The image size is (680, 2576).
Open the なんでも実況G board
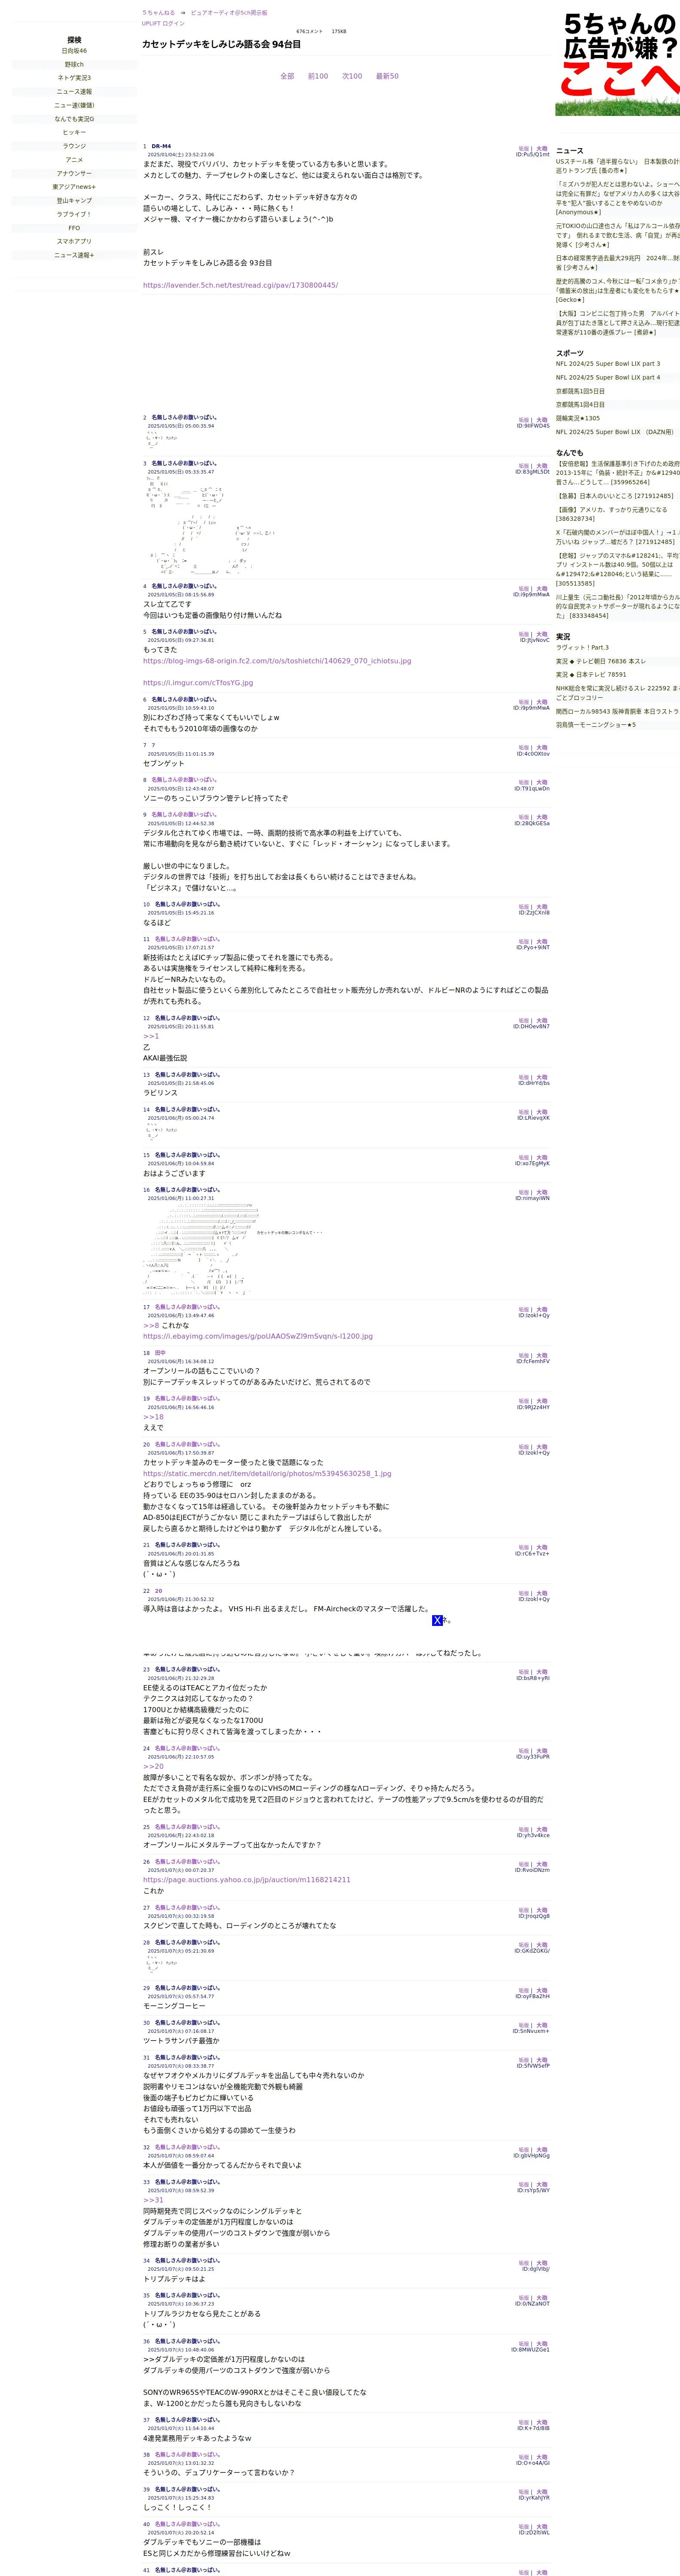point(74,119)
